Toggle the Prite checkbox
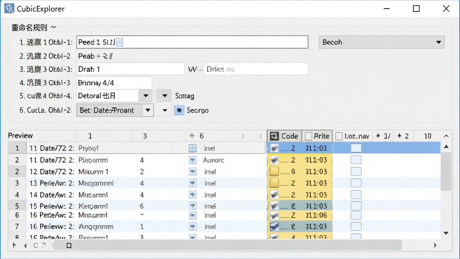The height and width of the screenshot is (259, 460). click(308, 136)
